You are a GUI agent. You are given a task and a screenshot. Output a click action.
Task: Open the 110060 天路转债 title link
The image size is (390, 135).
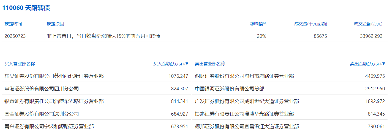pyautogui.click(x=26, y=8)
